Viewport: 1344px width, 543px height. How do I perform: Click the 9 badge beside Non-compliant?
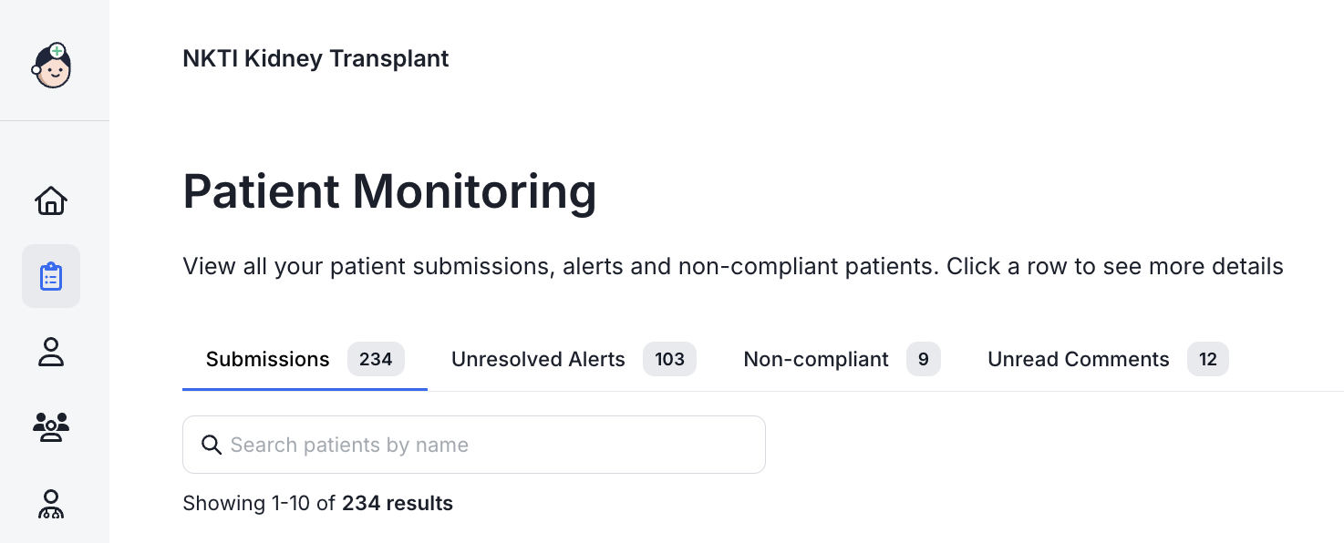(x=923, y=359)
